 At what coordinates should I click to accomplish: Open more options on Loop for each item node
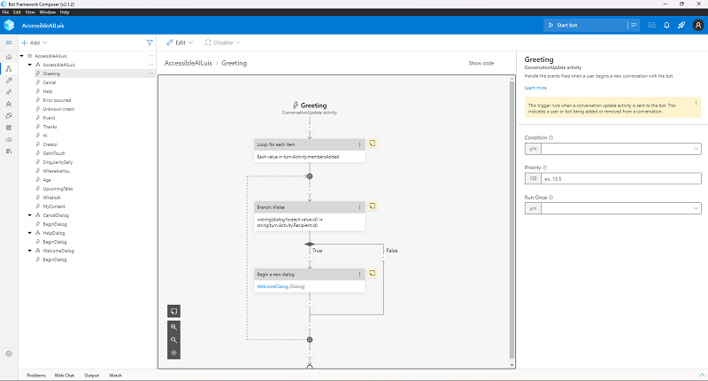pos(360,144)
